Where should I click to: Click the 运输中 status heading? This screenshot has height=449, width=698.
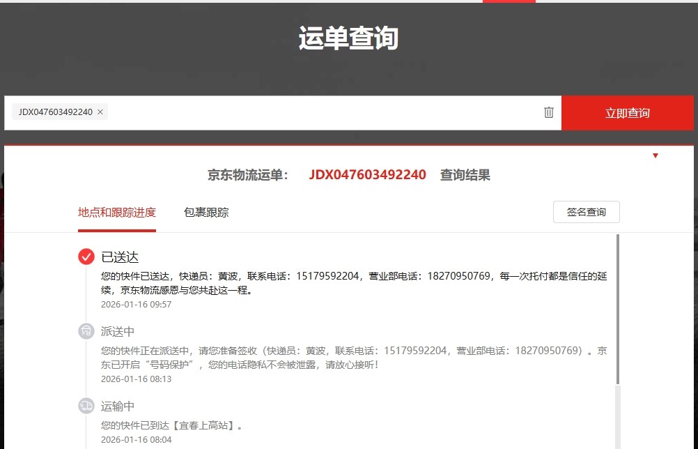coord(118,406)
